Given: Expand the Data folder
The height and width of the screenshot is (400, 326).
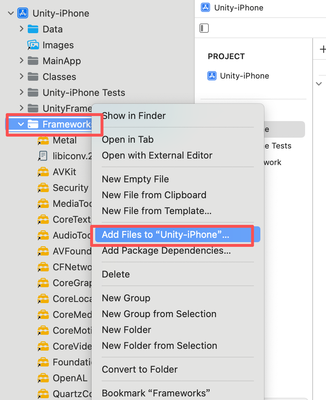Looking at the screenshot, I should [21, 29].
